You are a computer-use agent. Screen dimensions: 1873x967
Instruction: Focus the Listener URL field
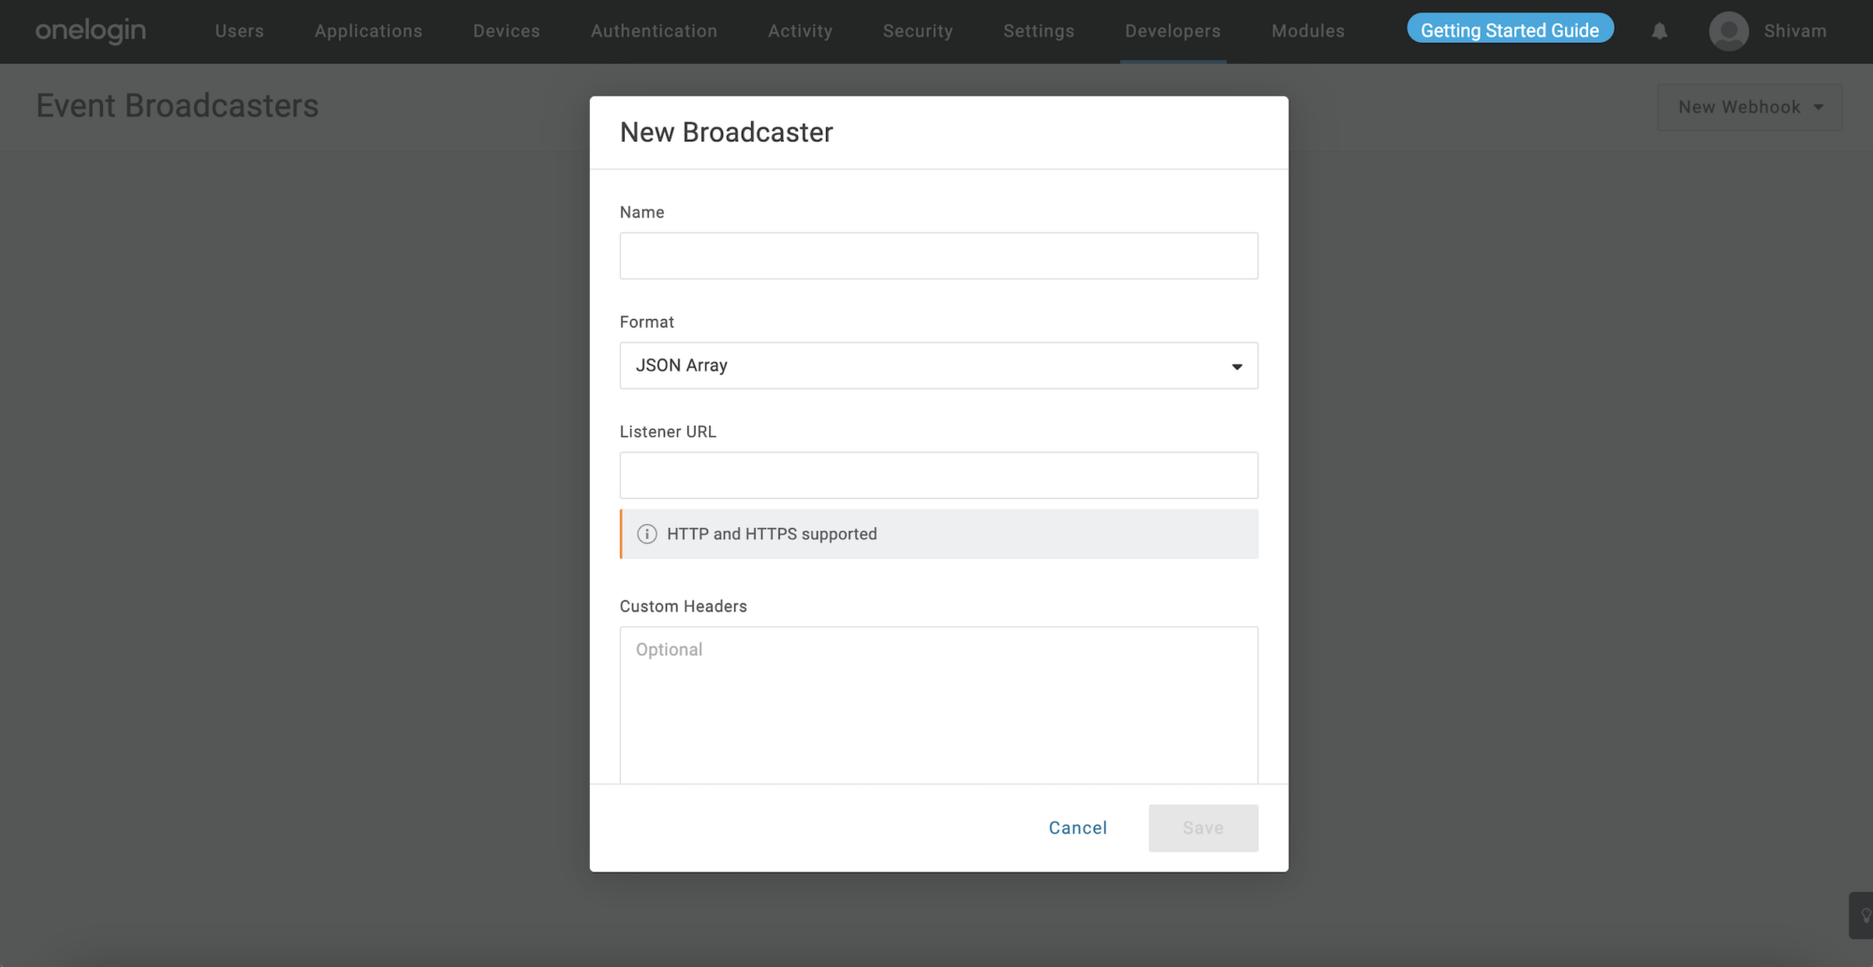[x=938, y=475]
